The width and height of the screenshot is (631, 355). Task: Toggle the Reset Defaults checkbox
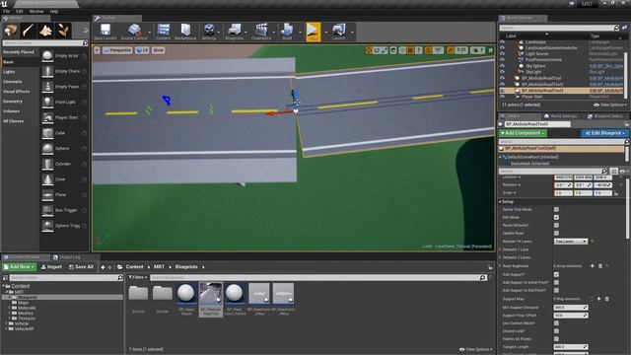pos(556,225)
